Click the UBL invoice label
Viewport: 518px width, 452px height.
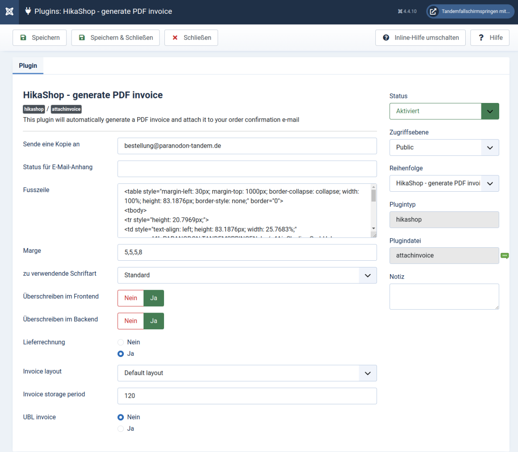[x=39, y=417]
